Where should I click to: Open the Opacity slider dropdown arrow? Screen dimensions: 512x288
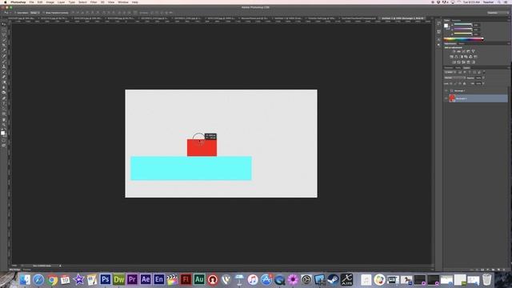coord(483,78)
